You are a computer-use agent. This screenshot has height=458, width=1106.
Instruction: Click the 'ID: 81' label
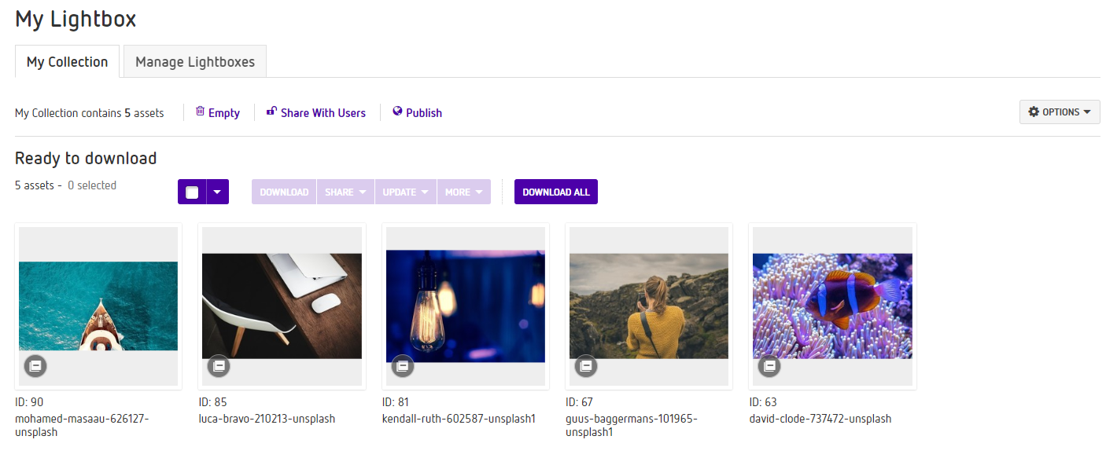pyautogui.click(x=396, y=402)
